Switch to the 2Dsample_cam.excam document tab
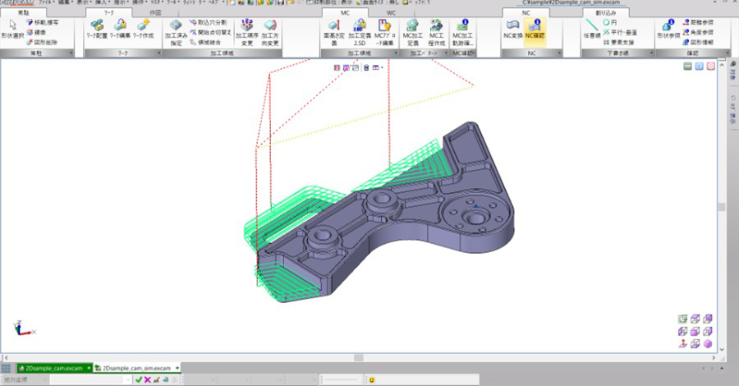The image size is (739, 386). pyautogui.click(x=53, y=368)
